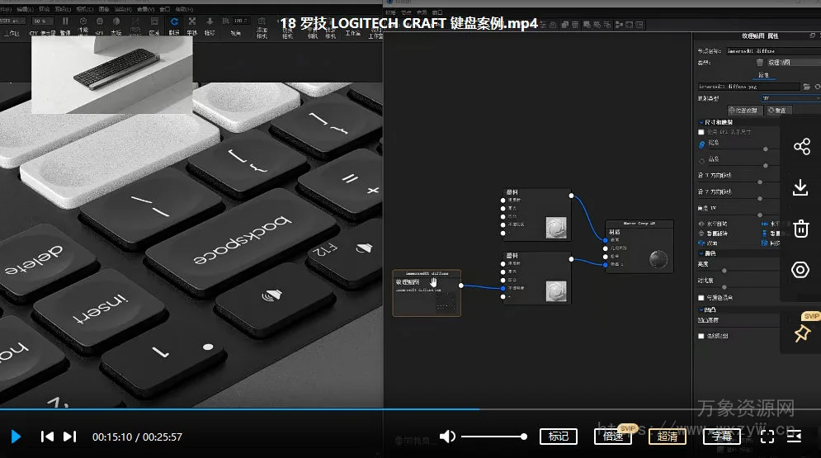Open the 倍速 playback speed menu
The width and height of the screenshot is (821, 458).
coord(613,437)
